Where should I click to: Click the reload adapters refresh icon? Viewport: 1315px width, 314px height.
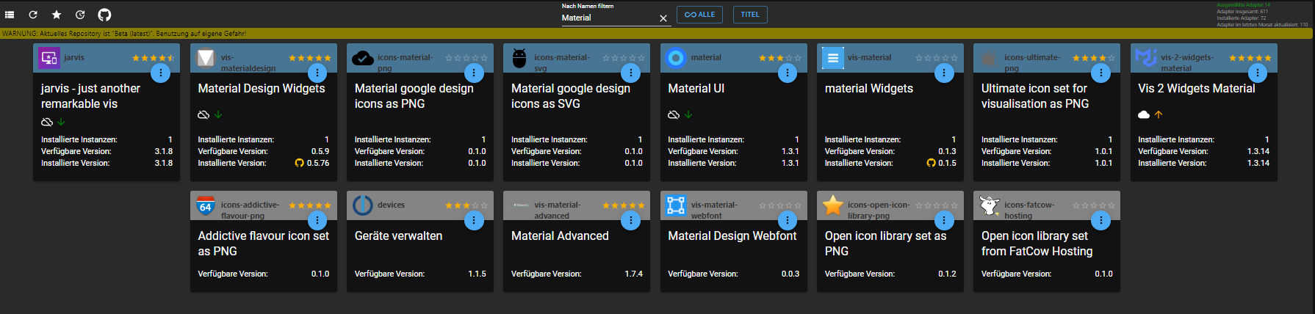pos(33,15)
